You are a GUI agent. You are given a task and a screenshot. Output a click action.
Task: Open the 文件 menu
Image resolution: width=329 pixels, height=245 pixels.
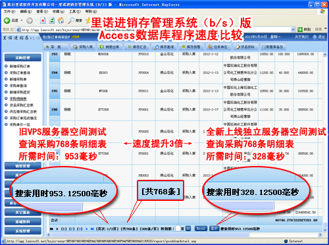pos(9,11)
